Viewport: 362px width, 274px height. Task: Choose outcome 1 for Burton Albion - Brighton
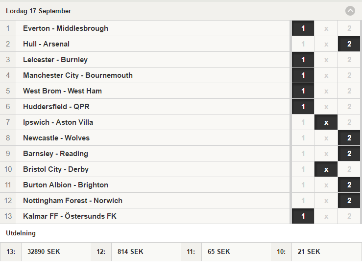(x=303, y=185)
